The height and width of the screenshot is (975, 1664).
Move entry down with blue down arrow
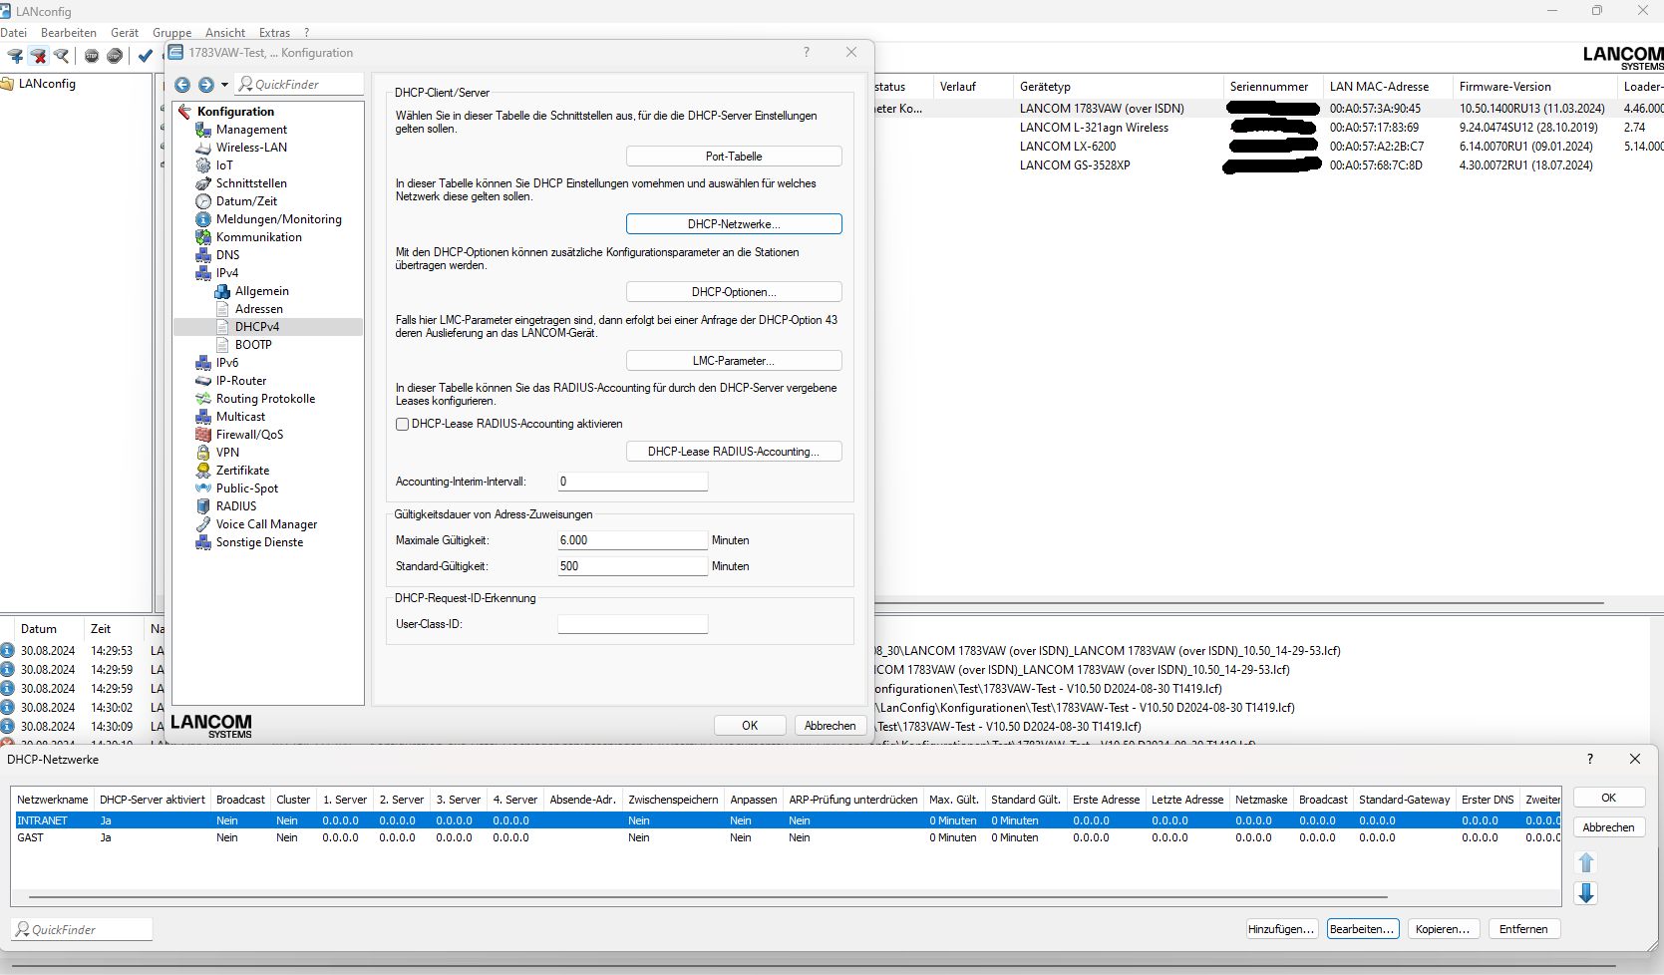click(x=1586, y=893)
